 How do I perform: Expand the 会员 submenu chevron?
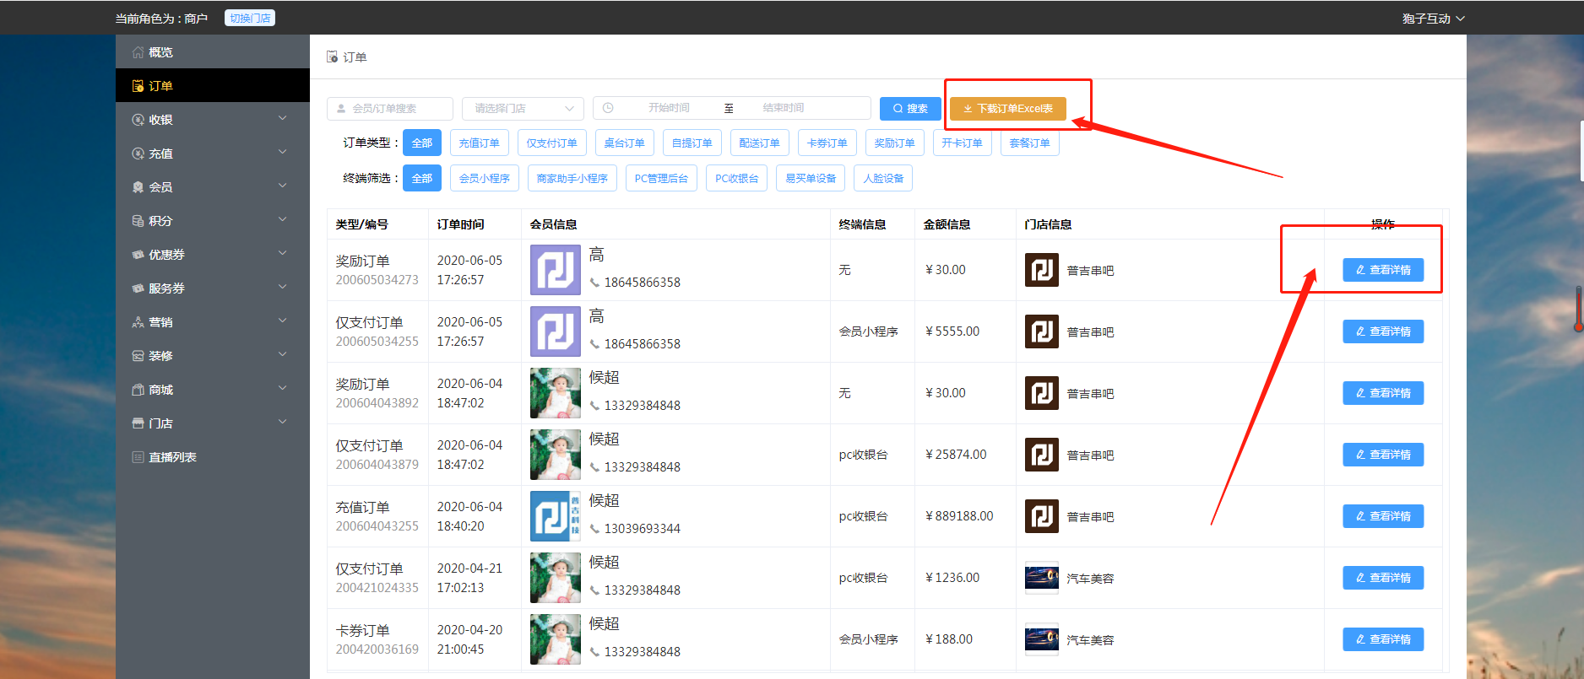283,186
